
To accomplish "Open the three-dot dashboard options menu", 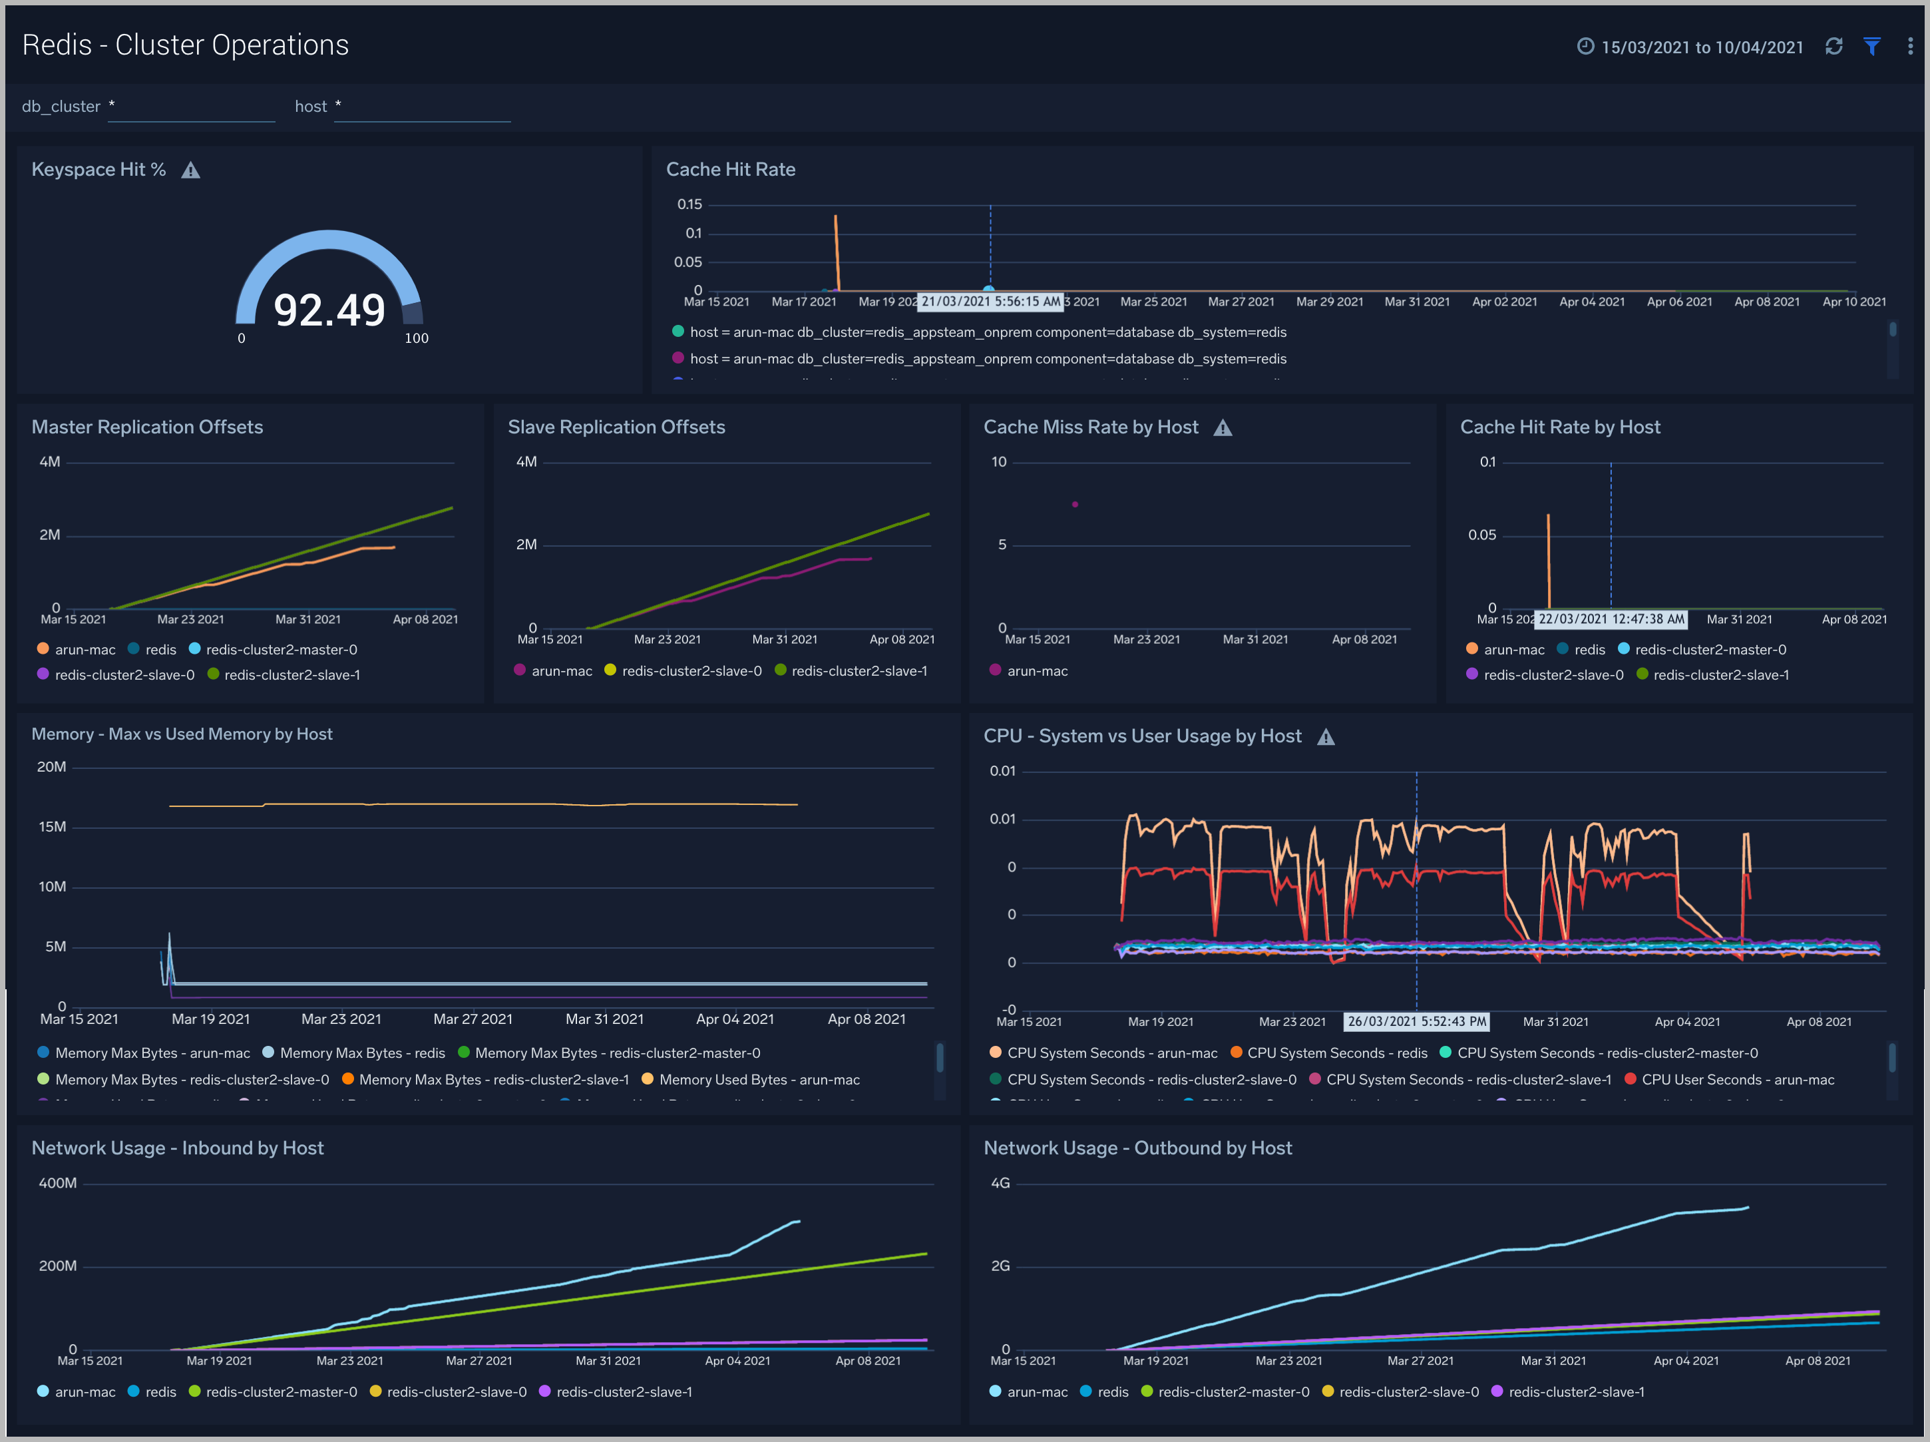I will pyautogui.click(x=1910, y=45).
